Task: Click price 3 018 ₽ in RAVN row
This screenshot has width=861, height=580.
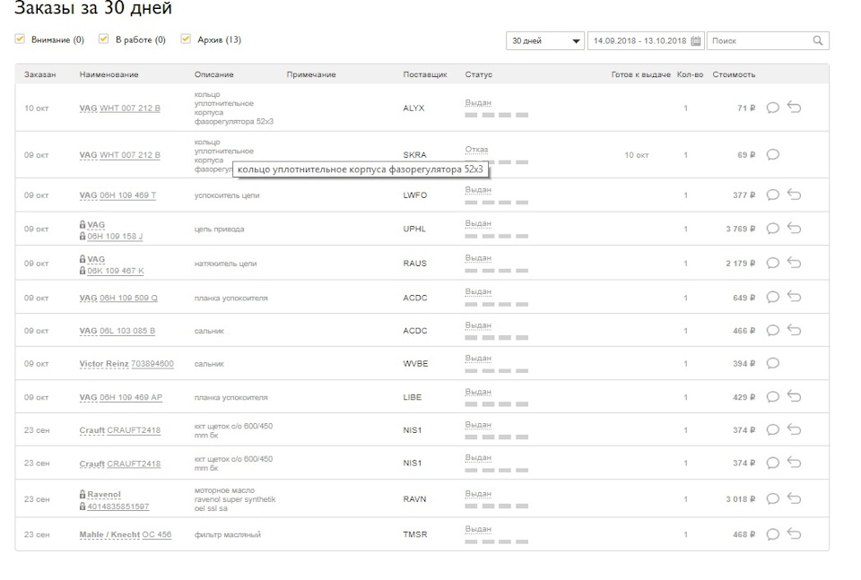Action: [x=740, y=498]
